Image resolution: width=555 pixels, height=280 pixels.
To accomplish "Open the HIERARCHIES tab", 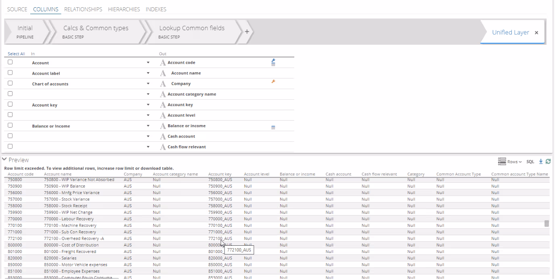I will pos(124,9).
